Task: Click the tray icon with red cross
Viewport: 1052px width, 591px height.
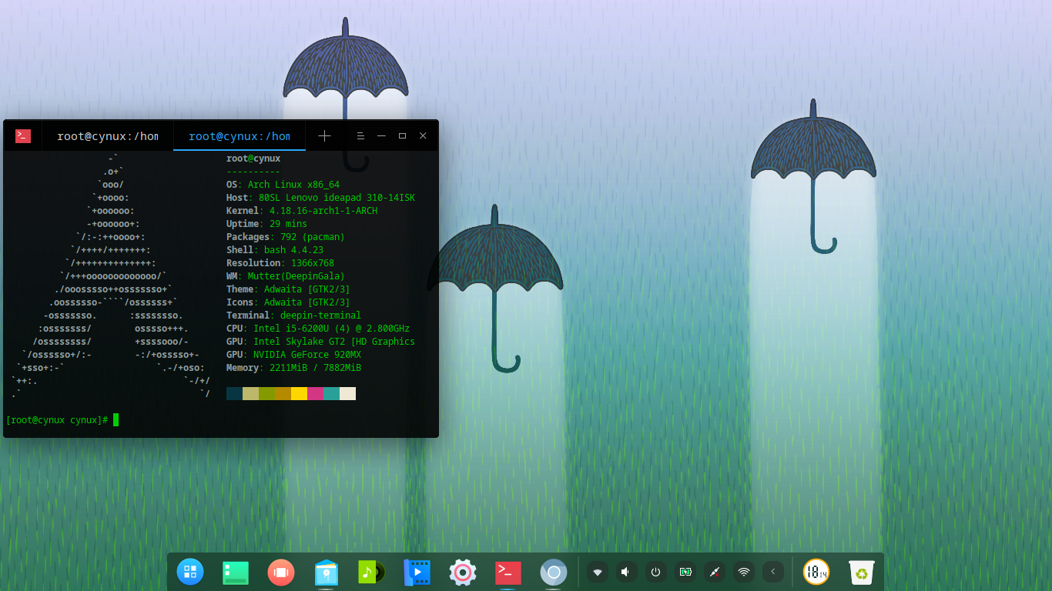Action: [715, 572]
